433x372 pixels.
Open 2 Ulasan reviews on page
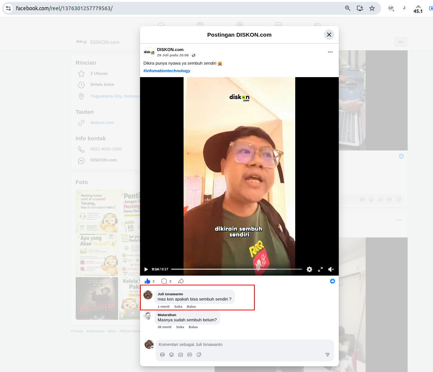(x=99, y=74)
